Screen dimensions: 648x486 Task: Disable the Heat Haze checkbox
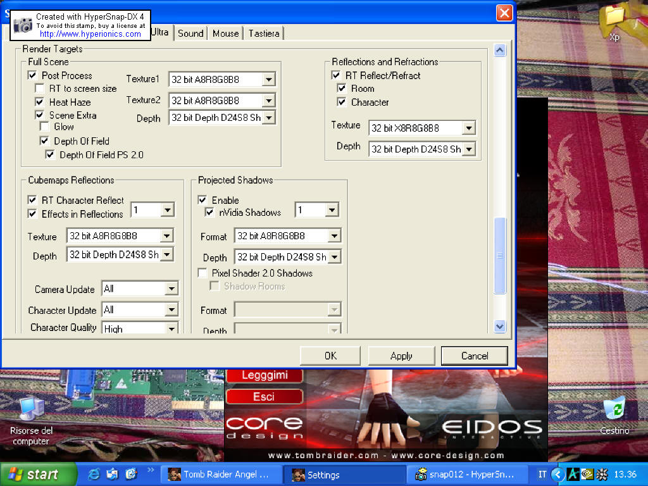point(39,102)
